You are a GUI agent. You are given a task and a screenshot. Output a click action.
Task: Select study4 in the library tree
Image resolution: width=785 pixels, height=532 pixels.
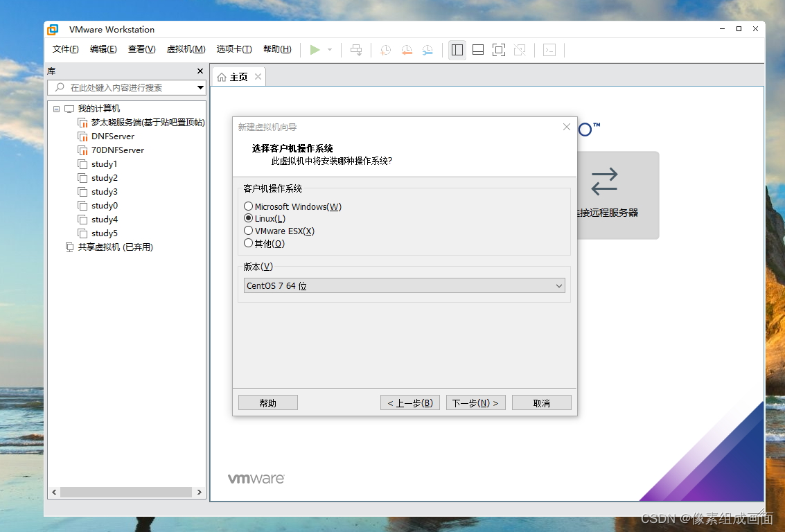tap(104, 220)
